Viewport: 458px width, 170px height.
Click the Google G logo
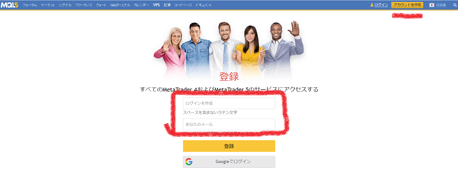(189, 162)
